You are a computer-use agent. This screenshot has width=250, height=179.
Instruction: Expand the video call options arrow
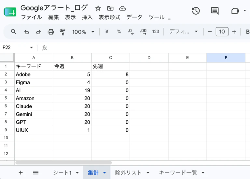245,10
